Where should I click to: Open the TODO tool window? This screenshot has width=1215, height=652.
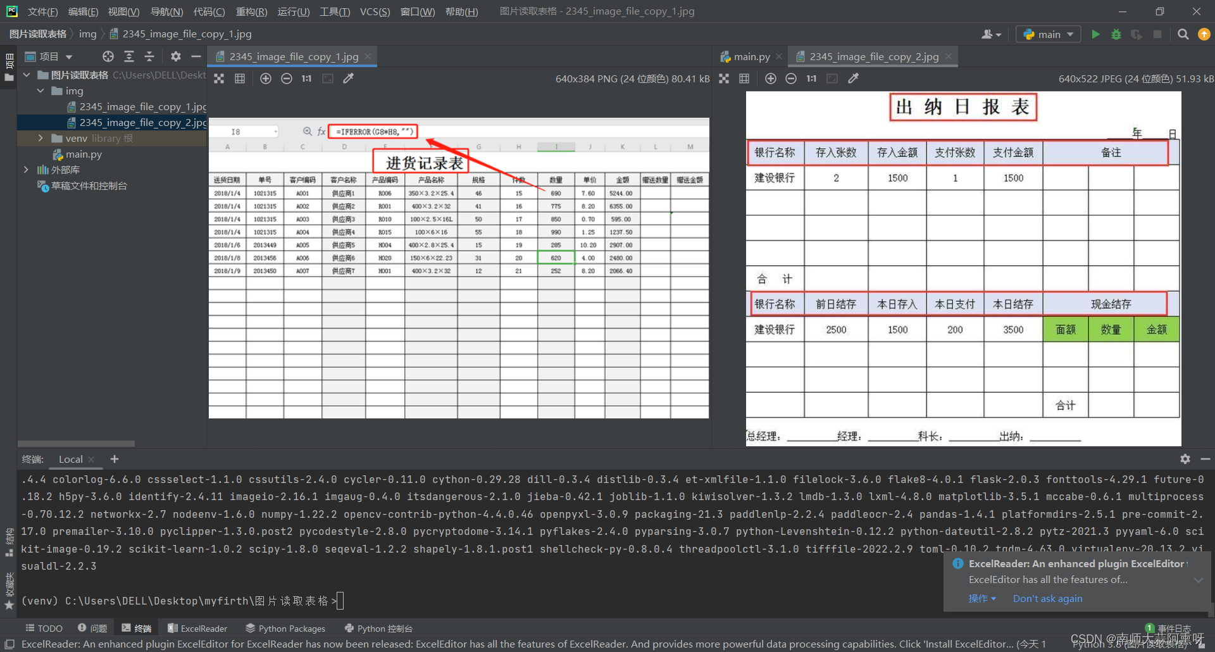tap(44, 628)
